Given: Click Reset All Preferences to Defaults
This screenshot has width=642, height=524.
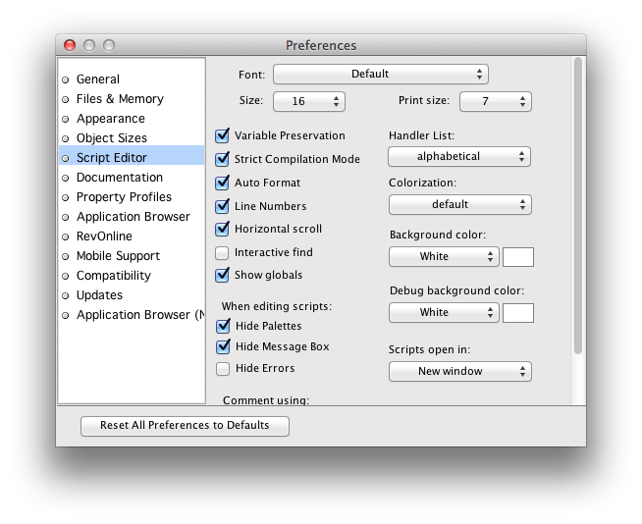Looking at the screenshot, I should 183,426.
